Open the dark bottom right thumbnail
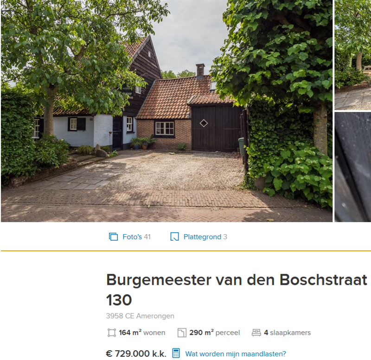This screenshot has width=371, height=360. click(353, 167)
